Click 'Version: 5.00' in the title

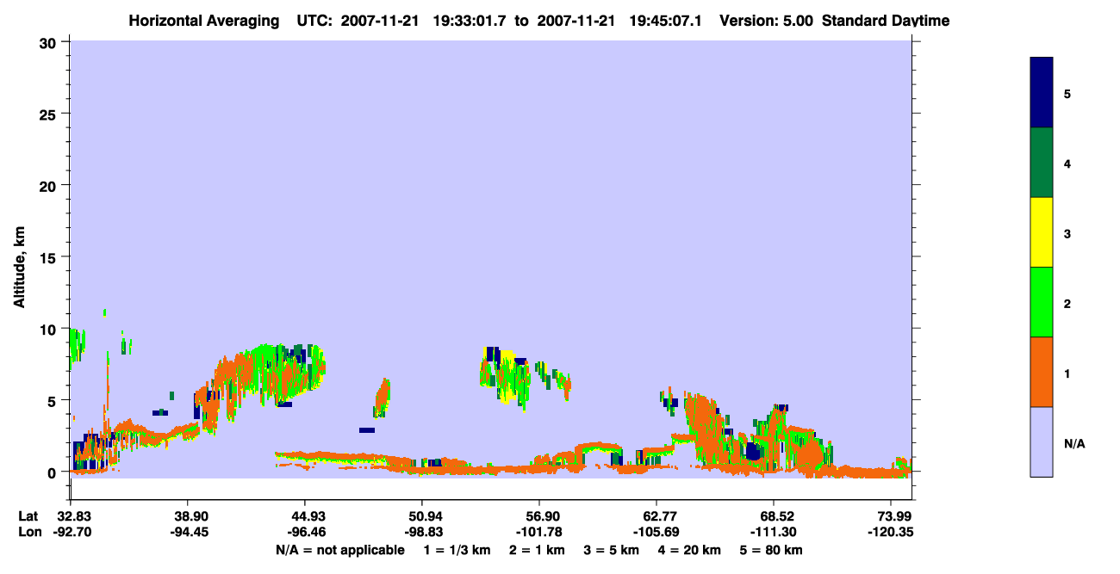(766, 21)
